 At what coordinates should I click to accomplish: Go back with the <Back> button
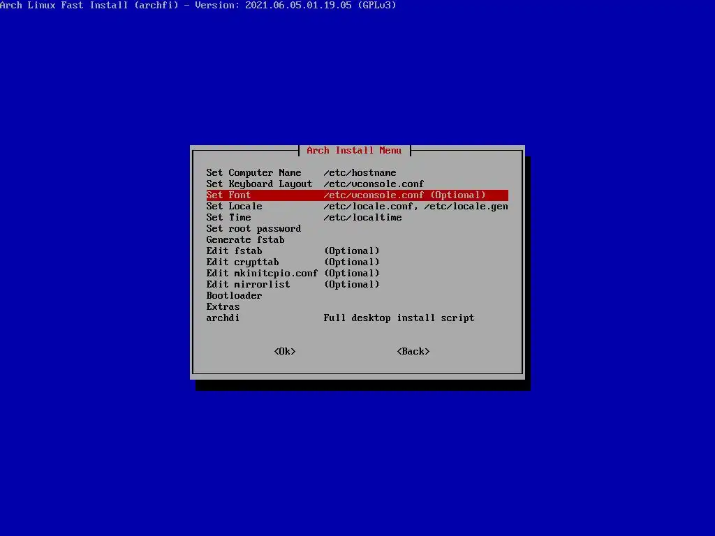(413, 352)
